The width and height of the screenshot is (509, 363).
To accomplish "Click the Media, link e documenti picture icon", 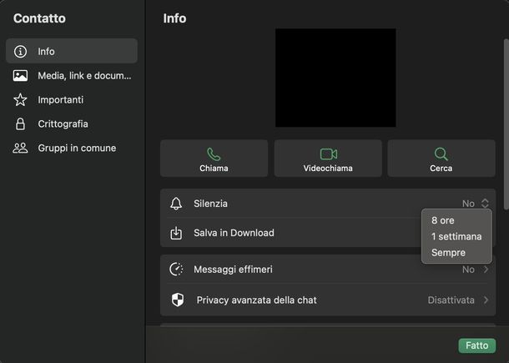I will coord(21,76).
